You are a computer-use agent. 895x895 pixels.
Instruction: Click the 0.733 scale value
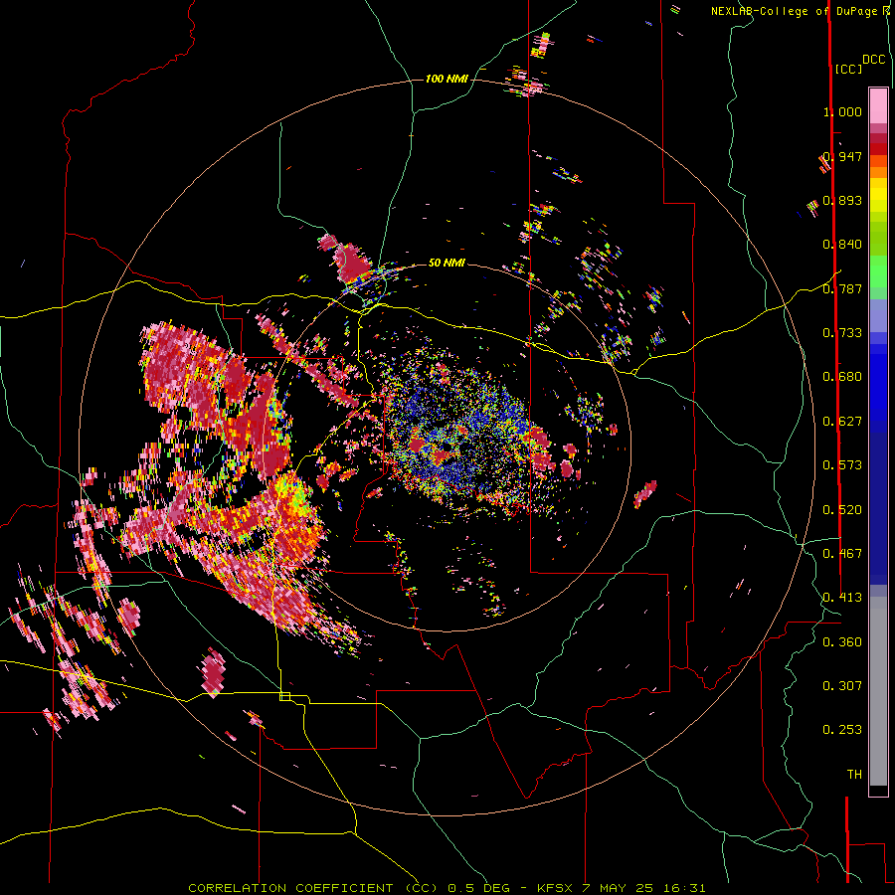tap(842, 333)
